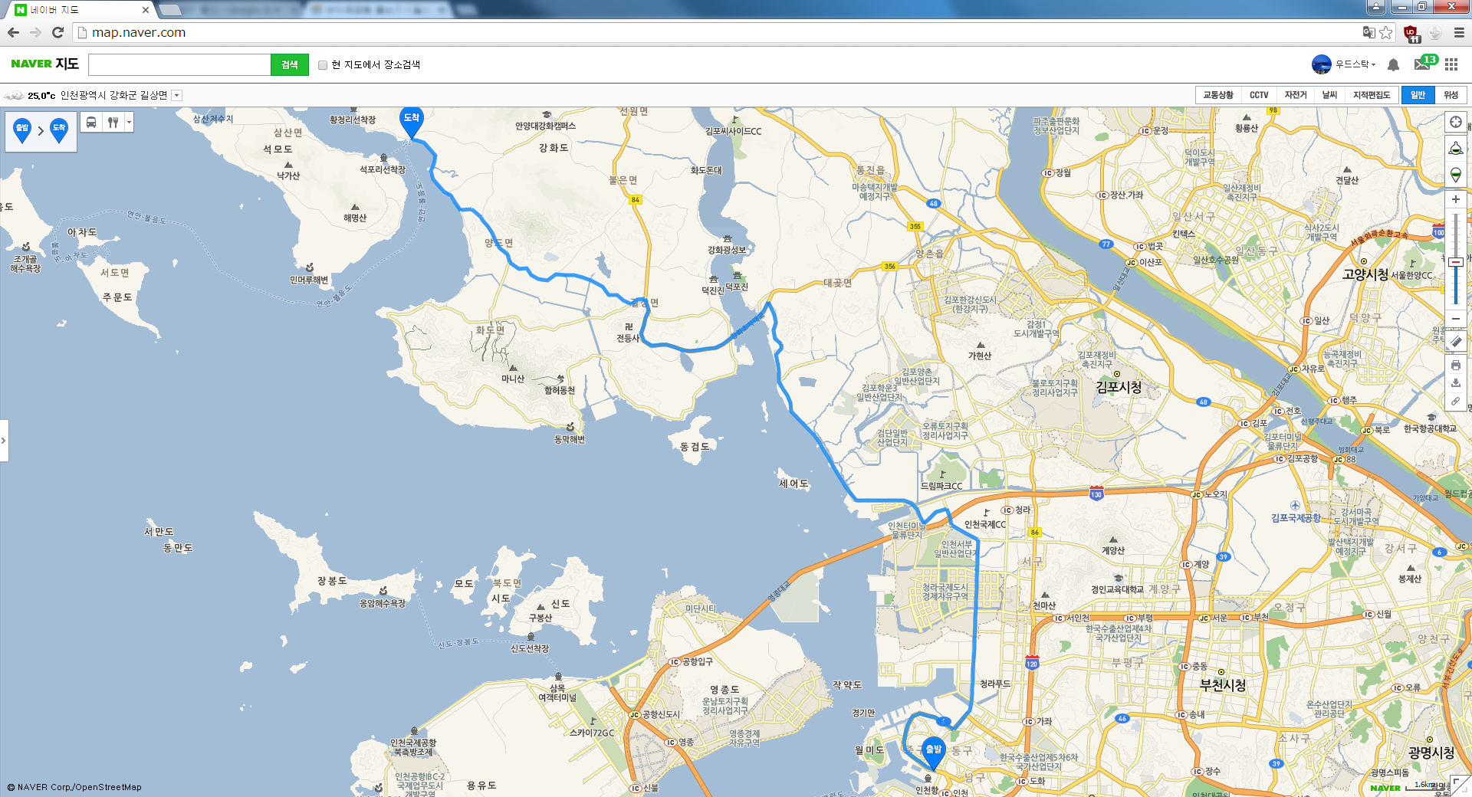Image resolution: width=1472 pixels, height=797 pixels.
Task: Toggle the CCTV map overlay
Action: point(1258,95)
